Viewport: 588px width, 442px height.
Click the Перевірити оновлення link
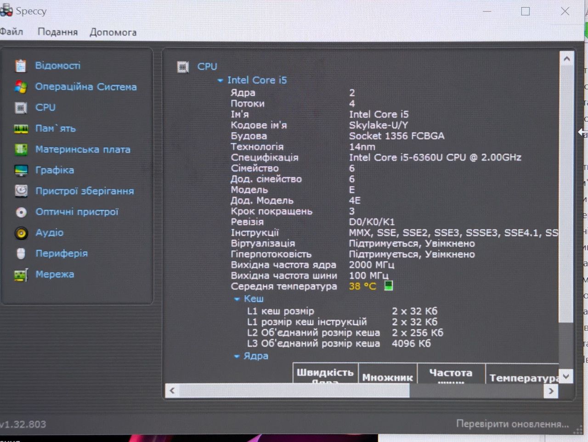click(512, 424)
